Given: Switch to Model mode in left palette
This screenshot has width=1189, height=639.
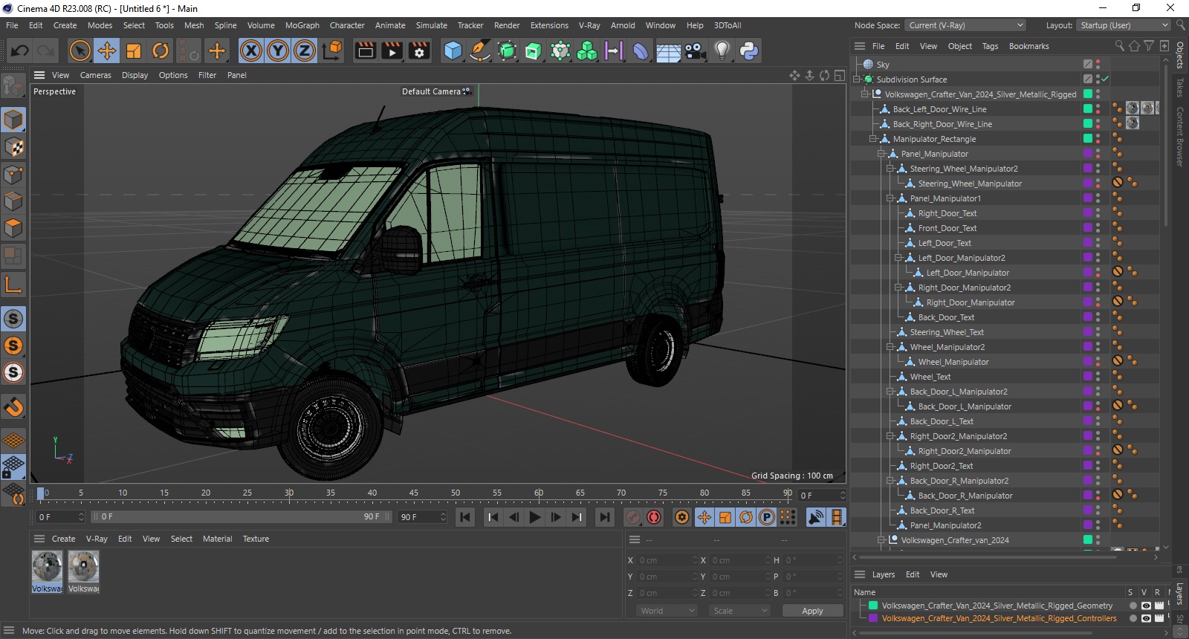Looking at the screenshot, I should click(13, 120).
